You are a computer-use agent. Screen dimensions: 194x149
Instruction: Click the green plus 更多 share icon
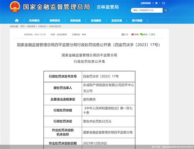coord(150,34)
